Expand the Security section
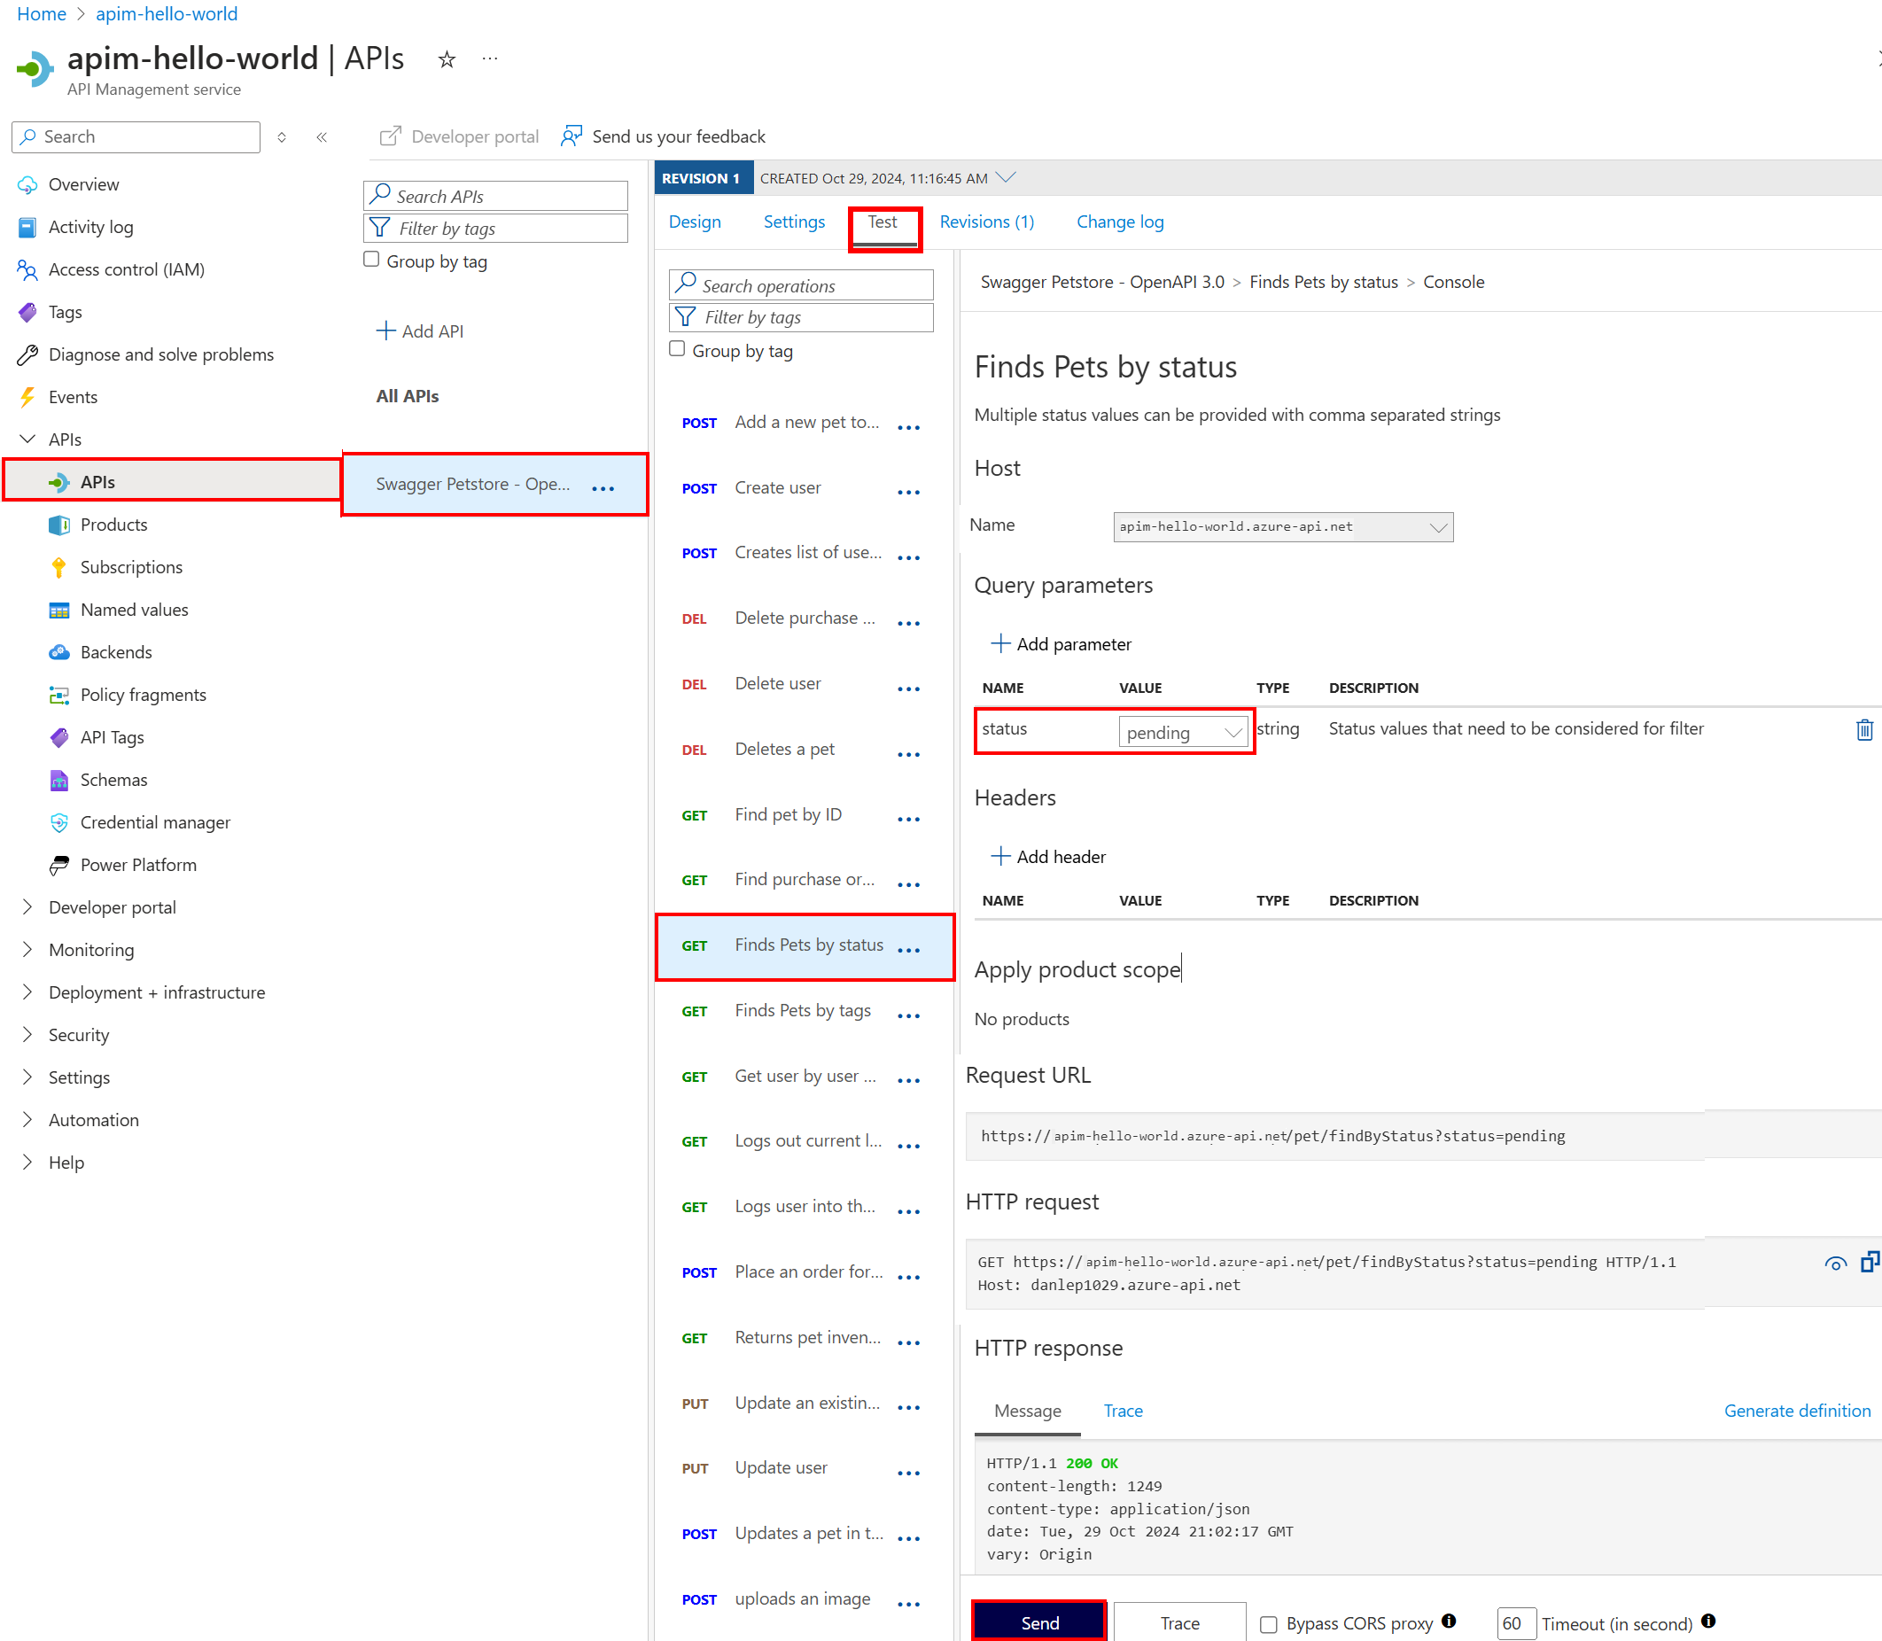 27,1035
